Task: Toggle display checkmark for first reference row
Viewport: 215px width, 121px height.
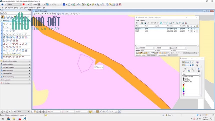Action: (189, 28)
